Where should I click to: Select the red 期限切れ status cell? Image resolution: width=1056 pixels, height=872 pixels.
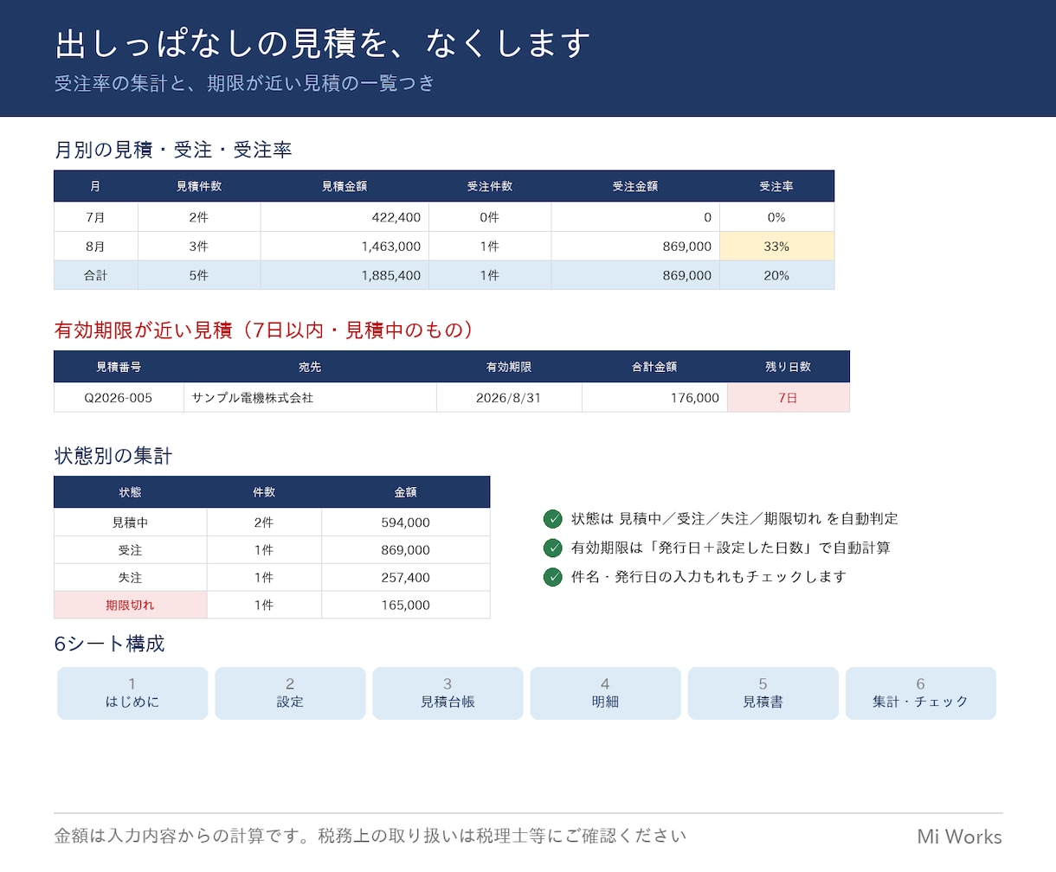pos(131,605)
